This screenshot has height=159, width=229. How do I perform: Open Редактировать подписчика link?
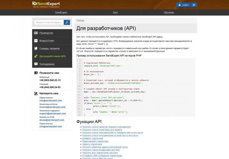95,141
